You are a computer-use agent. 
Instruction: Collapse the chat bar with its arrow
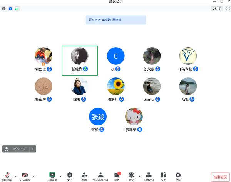tap(33, 149)
